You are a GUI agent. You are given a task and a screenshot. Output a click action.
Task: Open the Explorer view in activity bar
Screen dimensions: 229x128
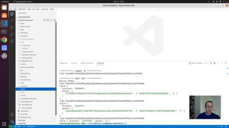coord(12,14)
